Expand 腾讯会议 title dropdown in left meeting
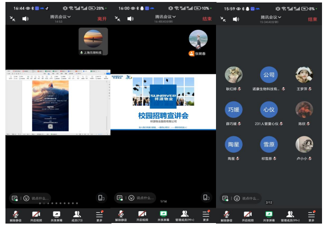Screen dimensions: 324x228 (x=60, y=17)
